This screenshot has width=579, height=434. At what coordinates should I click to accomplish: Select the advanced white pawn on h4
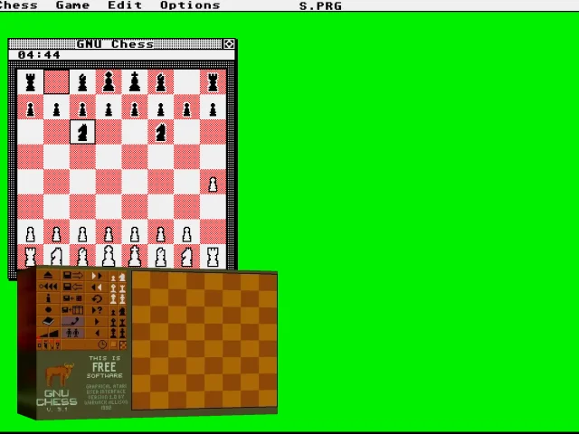coord(213,182)
